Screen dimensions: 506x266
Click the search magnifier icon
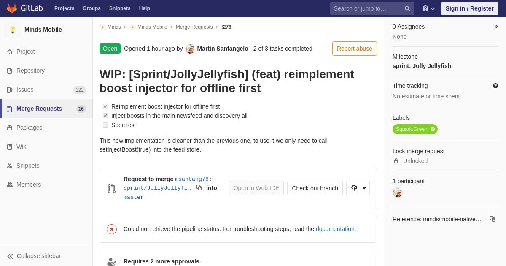pos(407,8)
